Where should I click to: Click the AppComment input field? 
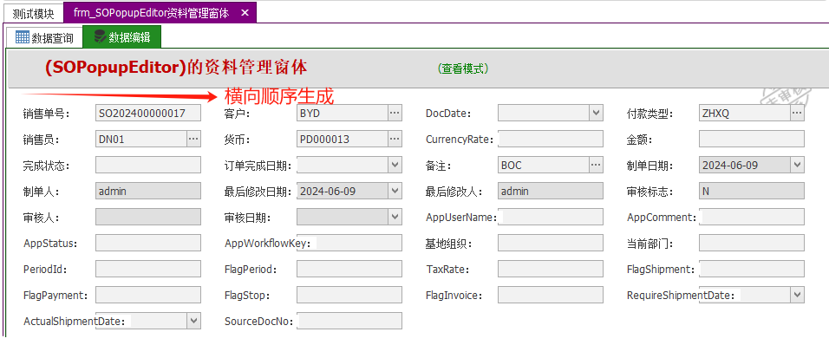click(x=752, y=217)
